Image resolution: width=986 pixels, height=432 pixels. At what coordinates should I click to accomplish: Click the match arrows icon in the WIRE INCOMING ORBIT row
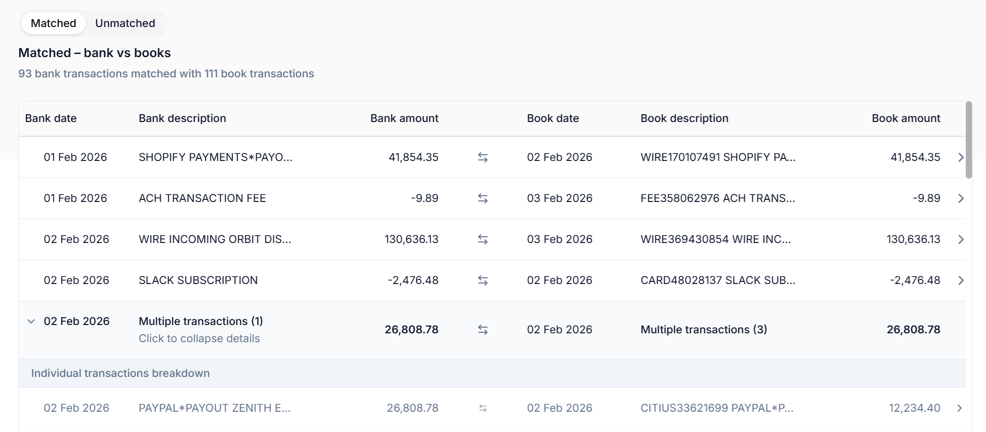pyautogui.click(x=483, y=239)
